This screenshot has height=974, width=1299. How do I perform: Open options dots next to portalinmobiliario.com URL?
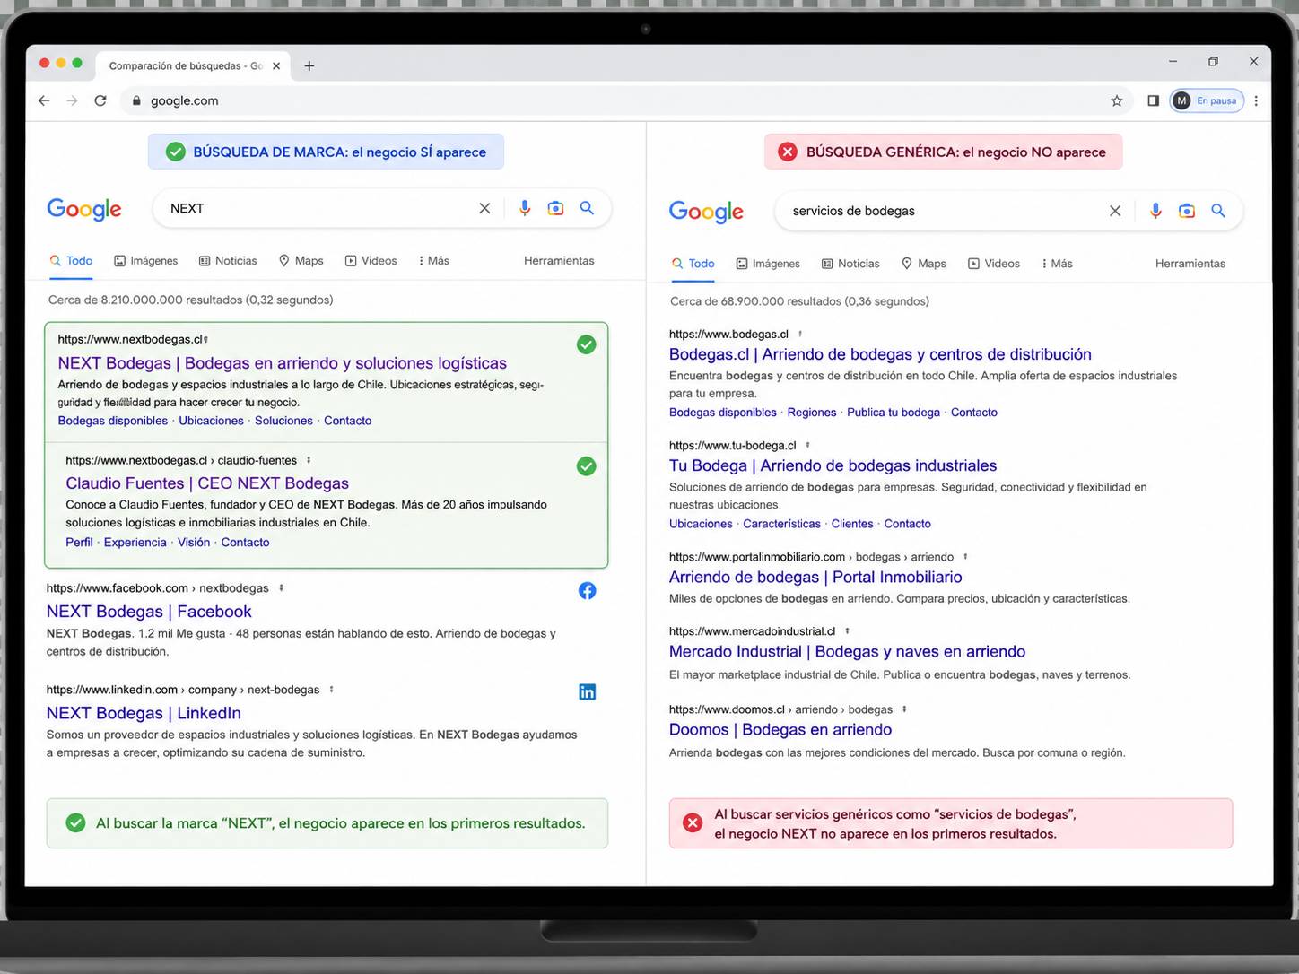click(x=965, y=557)
